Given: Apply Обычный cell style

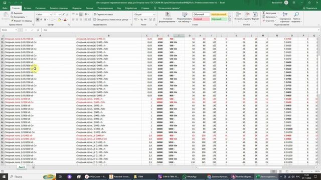Looking at the screenshot, I should pos(201,14).
